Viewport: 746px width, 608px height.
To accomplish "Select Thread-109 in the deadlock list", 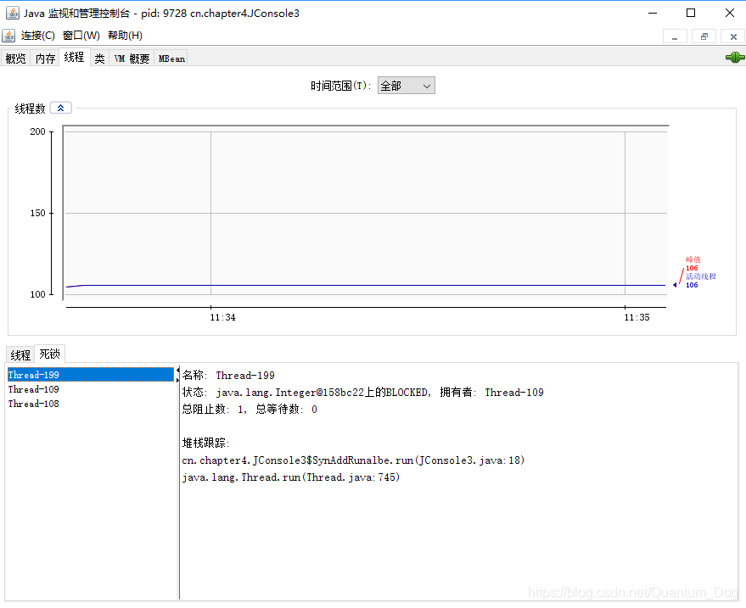I will coord(91,389).
